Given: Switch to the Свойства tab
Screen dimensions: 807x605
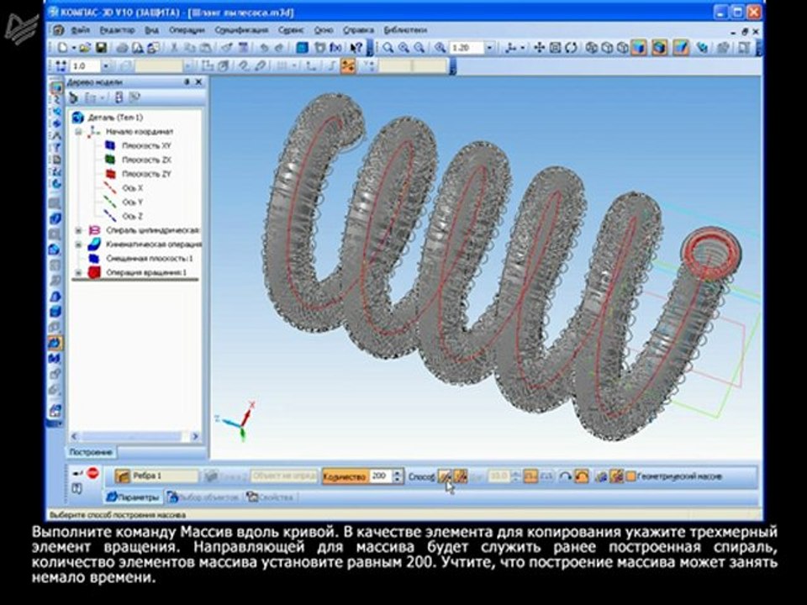Looking at the screenshot, I should [270, 497].
